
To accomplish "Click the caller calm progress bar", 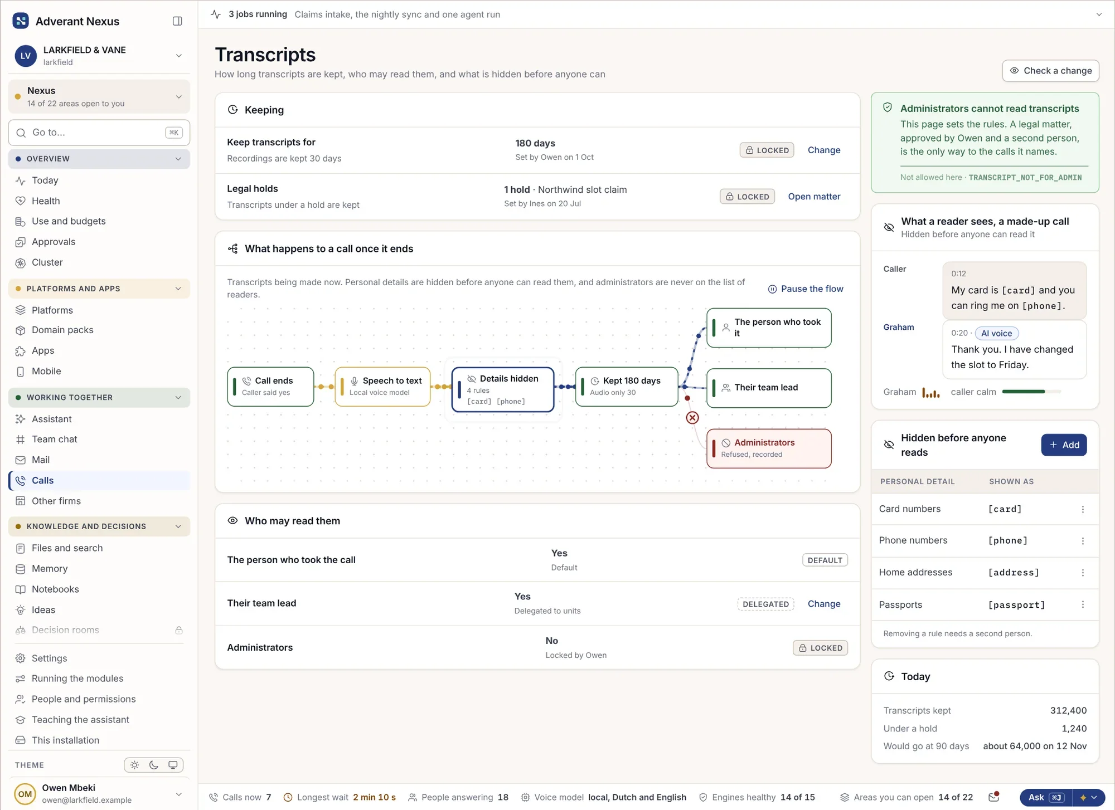I will [x=1031, y=392].
